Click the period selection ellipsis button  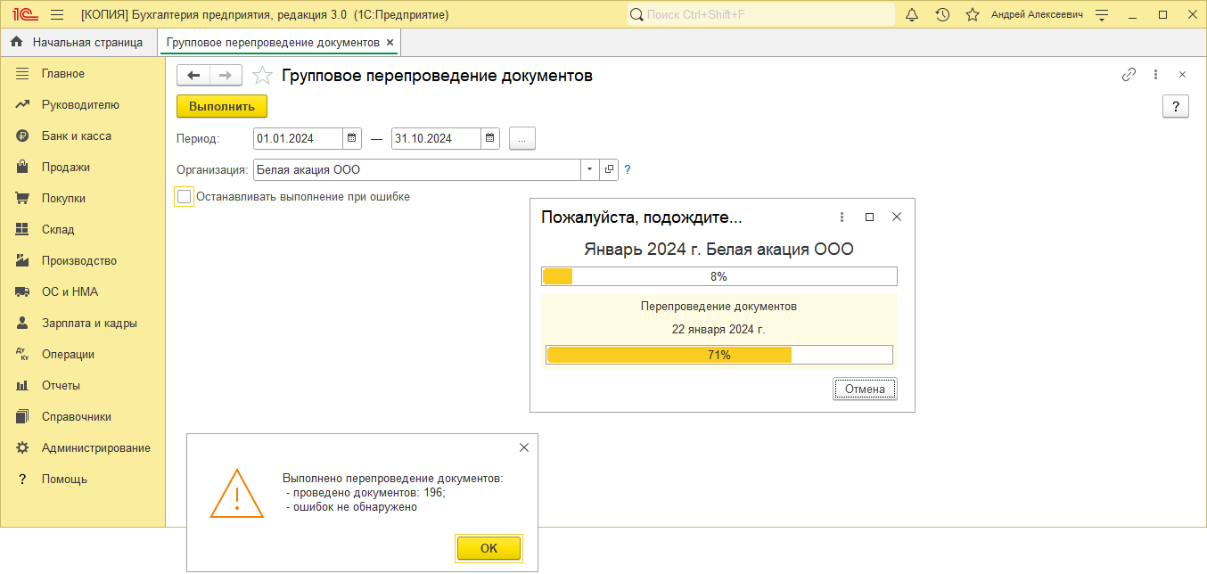(522, 138)
